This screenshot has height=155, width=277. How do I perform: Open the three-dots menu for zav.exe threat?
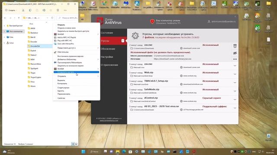(x=235, y=59)
